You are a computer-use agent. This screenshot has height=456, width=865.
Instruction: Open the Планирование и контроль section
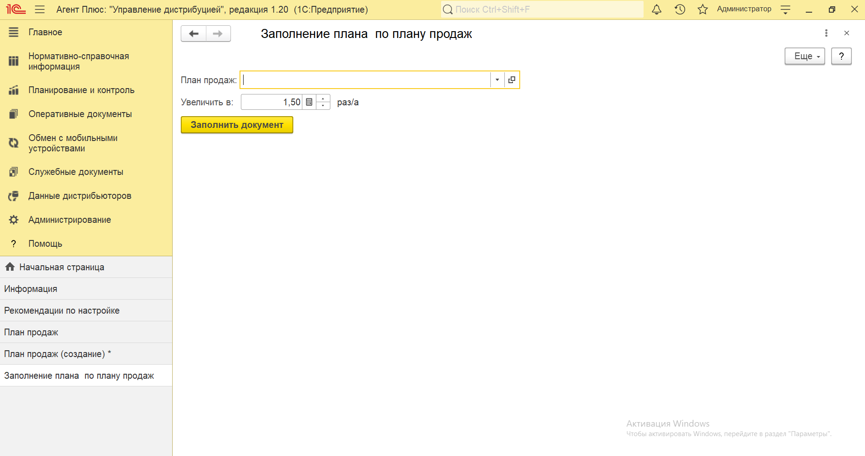pyautogui.click(x=81, y=90)
